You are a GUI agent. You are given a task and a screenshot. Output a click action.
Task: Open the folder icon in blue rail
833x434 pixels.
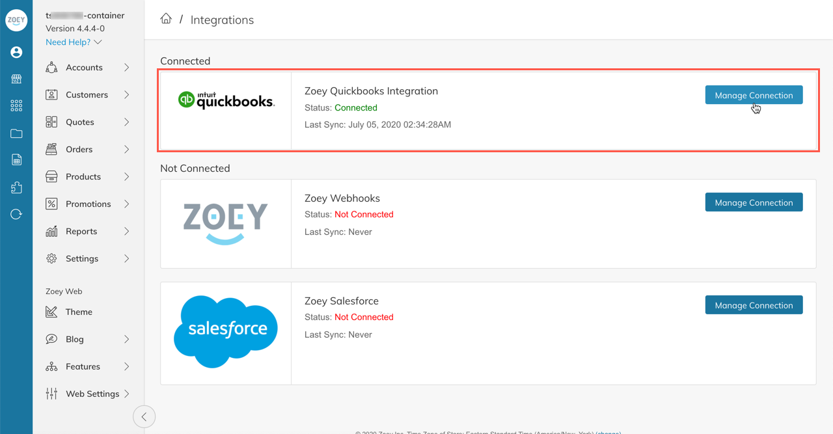16,133
